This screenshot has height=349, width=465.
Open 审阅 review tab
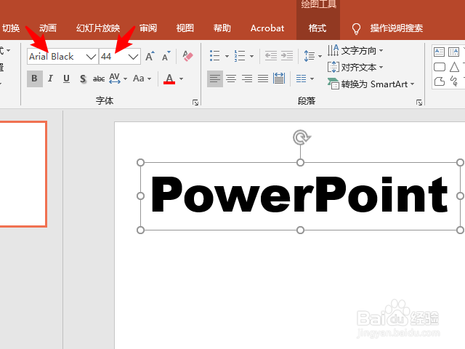pyautogui.click(x=148, y=28)
